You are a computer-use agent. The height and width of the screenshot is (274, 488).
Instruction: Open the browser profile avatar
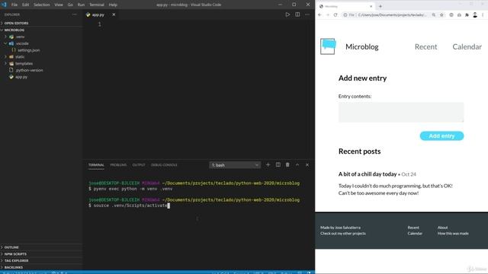(475, 15)
